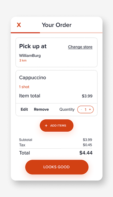Click the Change store link
The height and width of the screenshot is (197, 113).
[80, 47]
